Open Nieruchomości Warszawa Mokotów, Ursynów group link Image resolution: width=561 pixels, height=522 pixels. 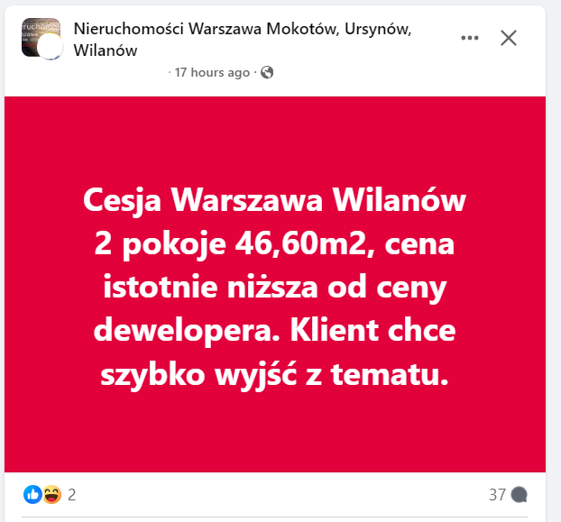[x=243, y=29]
